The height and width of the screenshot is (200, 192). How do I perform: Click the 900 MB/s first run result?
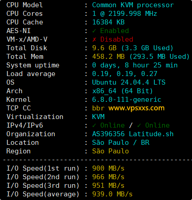click(108, 168)
